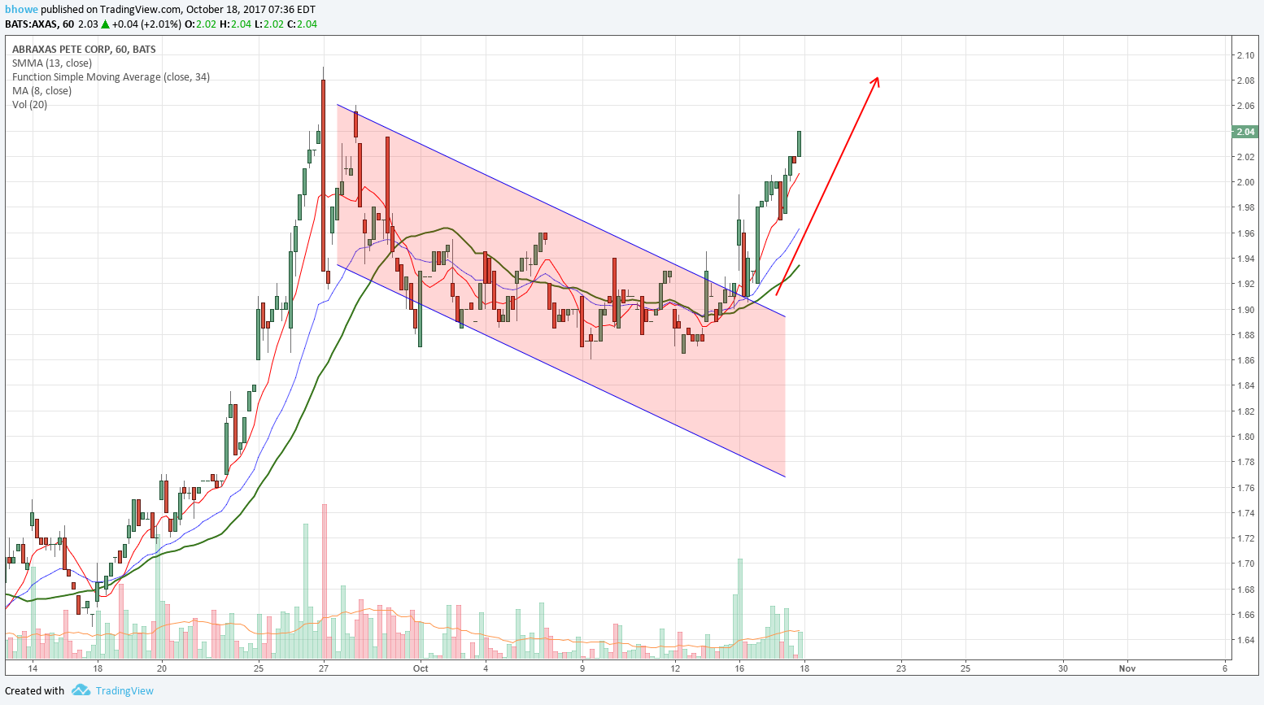Click the 1.90 price axis label
The width and height of the screenshot is (1264, 705).
(x=1245, y=310)
